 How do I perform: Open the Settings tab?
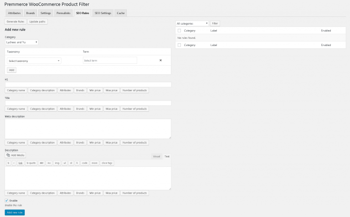click(x=46, y=13)
